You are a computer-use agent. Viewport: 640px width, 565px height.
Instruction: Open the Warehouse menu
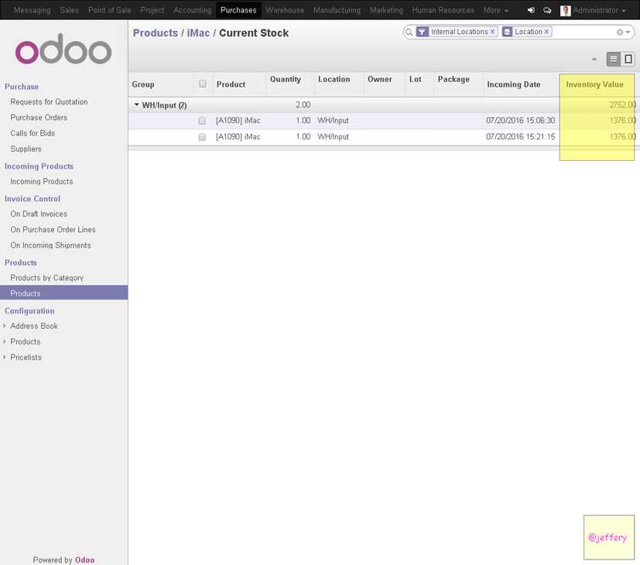[x=285, y=10]
